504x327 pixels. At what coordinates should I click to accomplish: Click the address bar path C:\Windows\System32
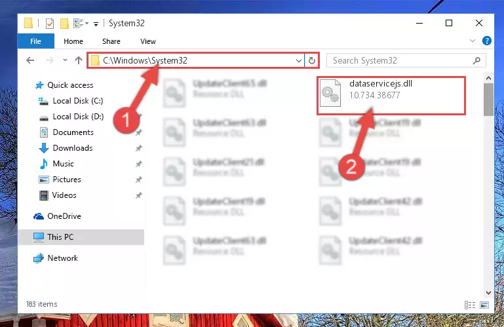145,60
